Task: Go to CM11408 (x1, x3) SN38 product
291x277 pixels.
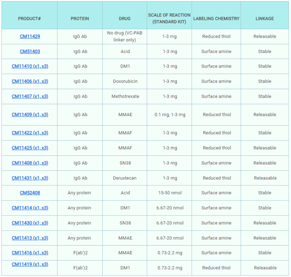Action: (x=30, y=163)
